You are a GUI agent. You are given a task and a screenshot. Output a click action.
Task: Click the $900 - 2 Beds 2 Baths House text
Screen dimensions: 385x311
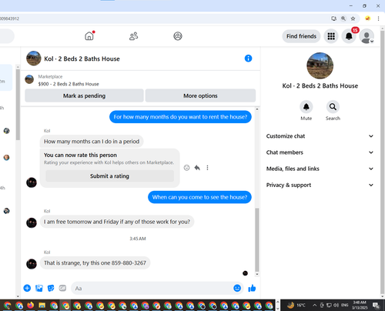(x=69, y=84)
